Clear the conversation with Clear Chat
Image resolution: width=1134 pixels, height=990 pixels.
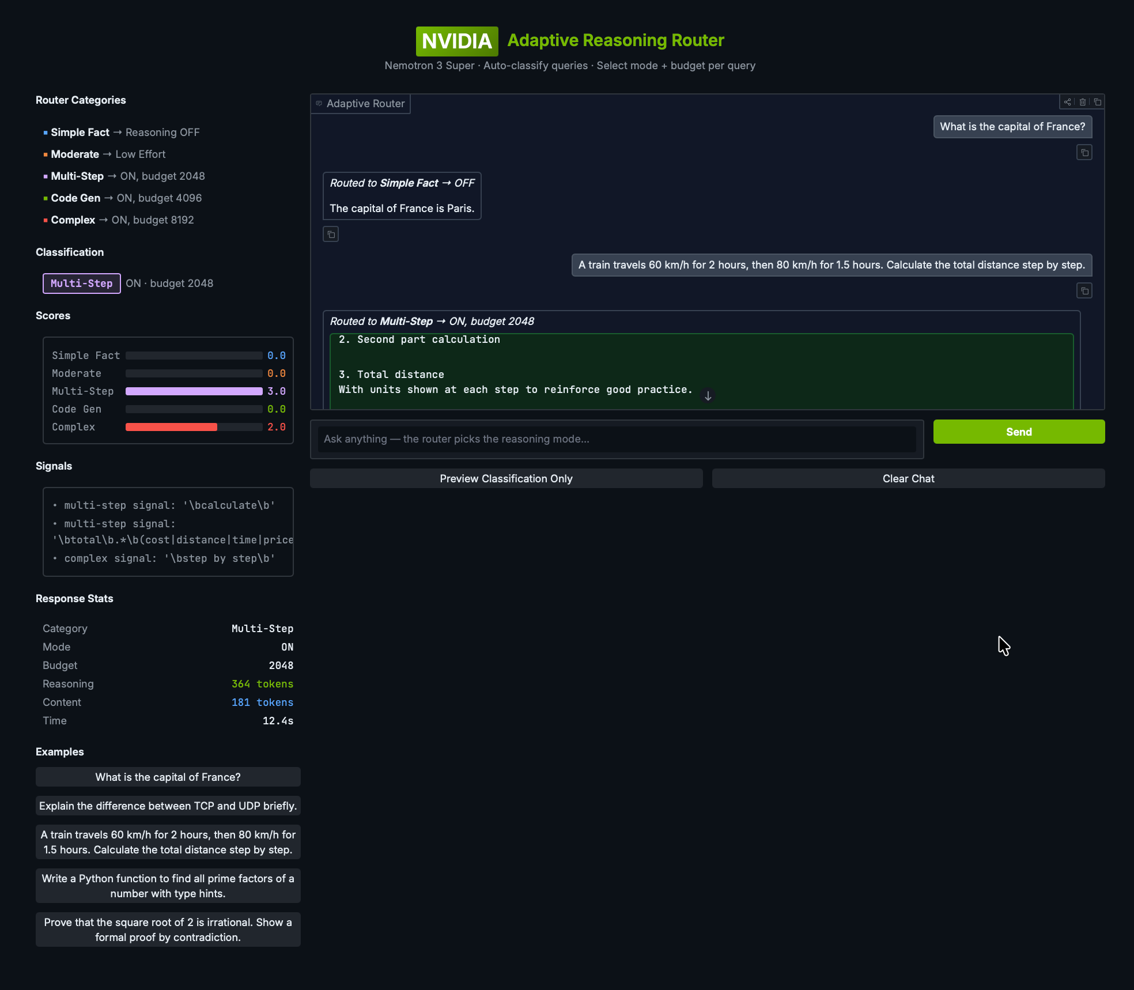pos(908,478)
